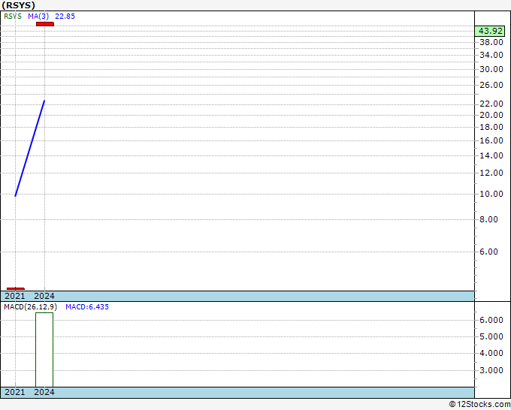Click 2021 on the MACD panel axis

(x=15, y=392)
